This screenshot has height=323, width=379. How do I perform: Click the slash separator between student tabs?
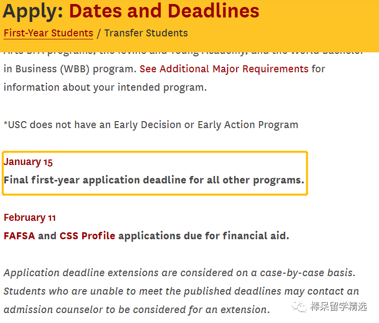tap(99, 33)
